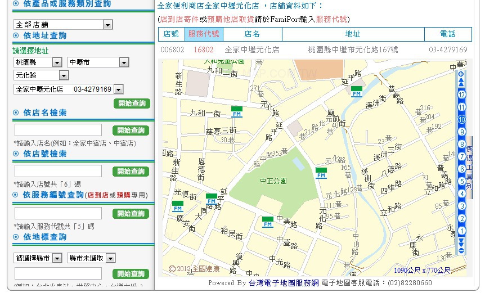Zoom the map to level 1

461,231
